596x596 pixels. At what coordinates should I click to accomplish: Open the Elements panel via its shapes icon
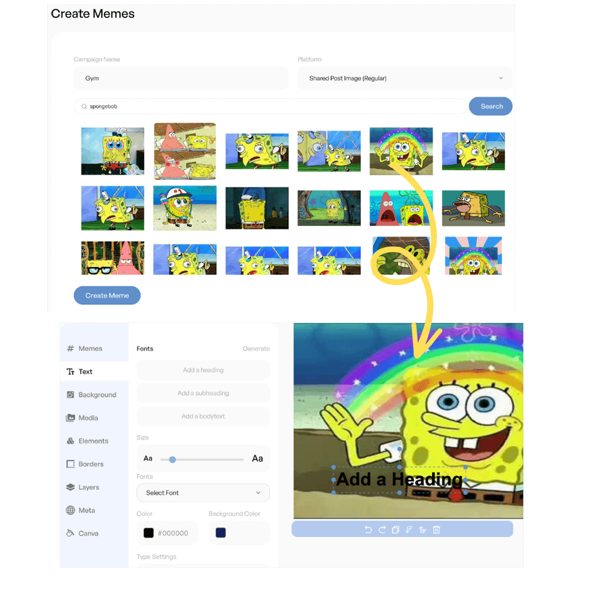(70, 441)
